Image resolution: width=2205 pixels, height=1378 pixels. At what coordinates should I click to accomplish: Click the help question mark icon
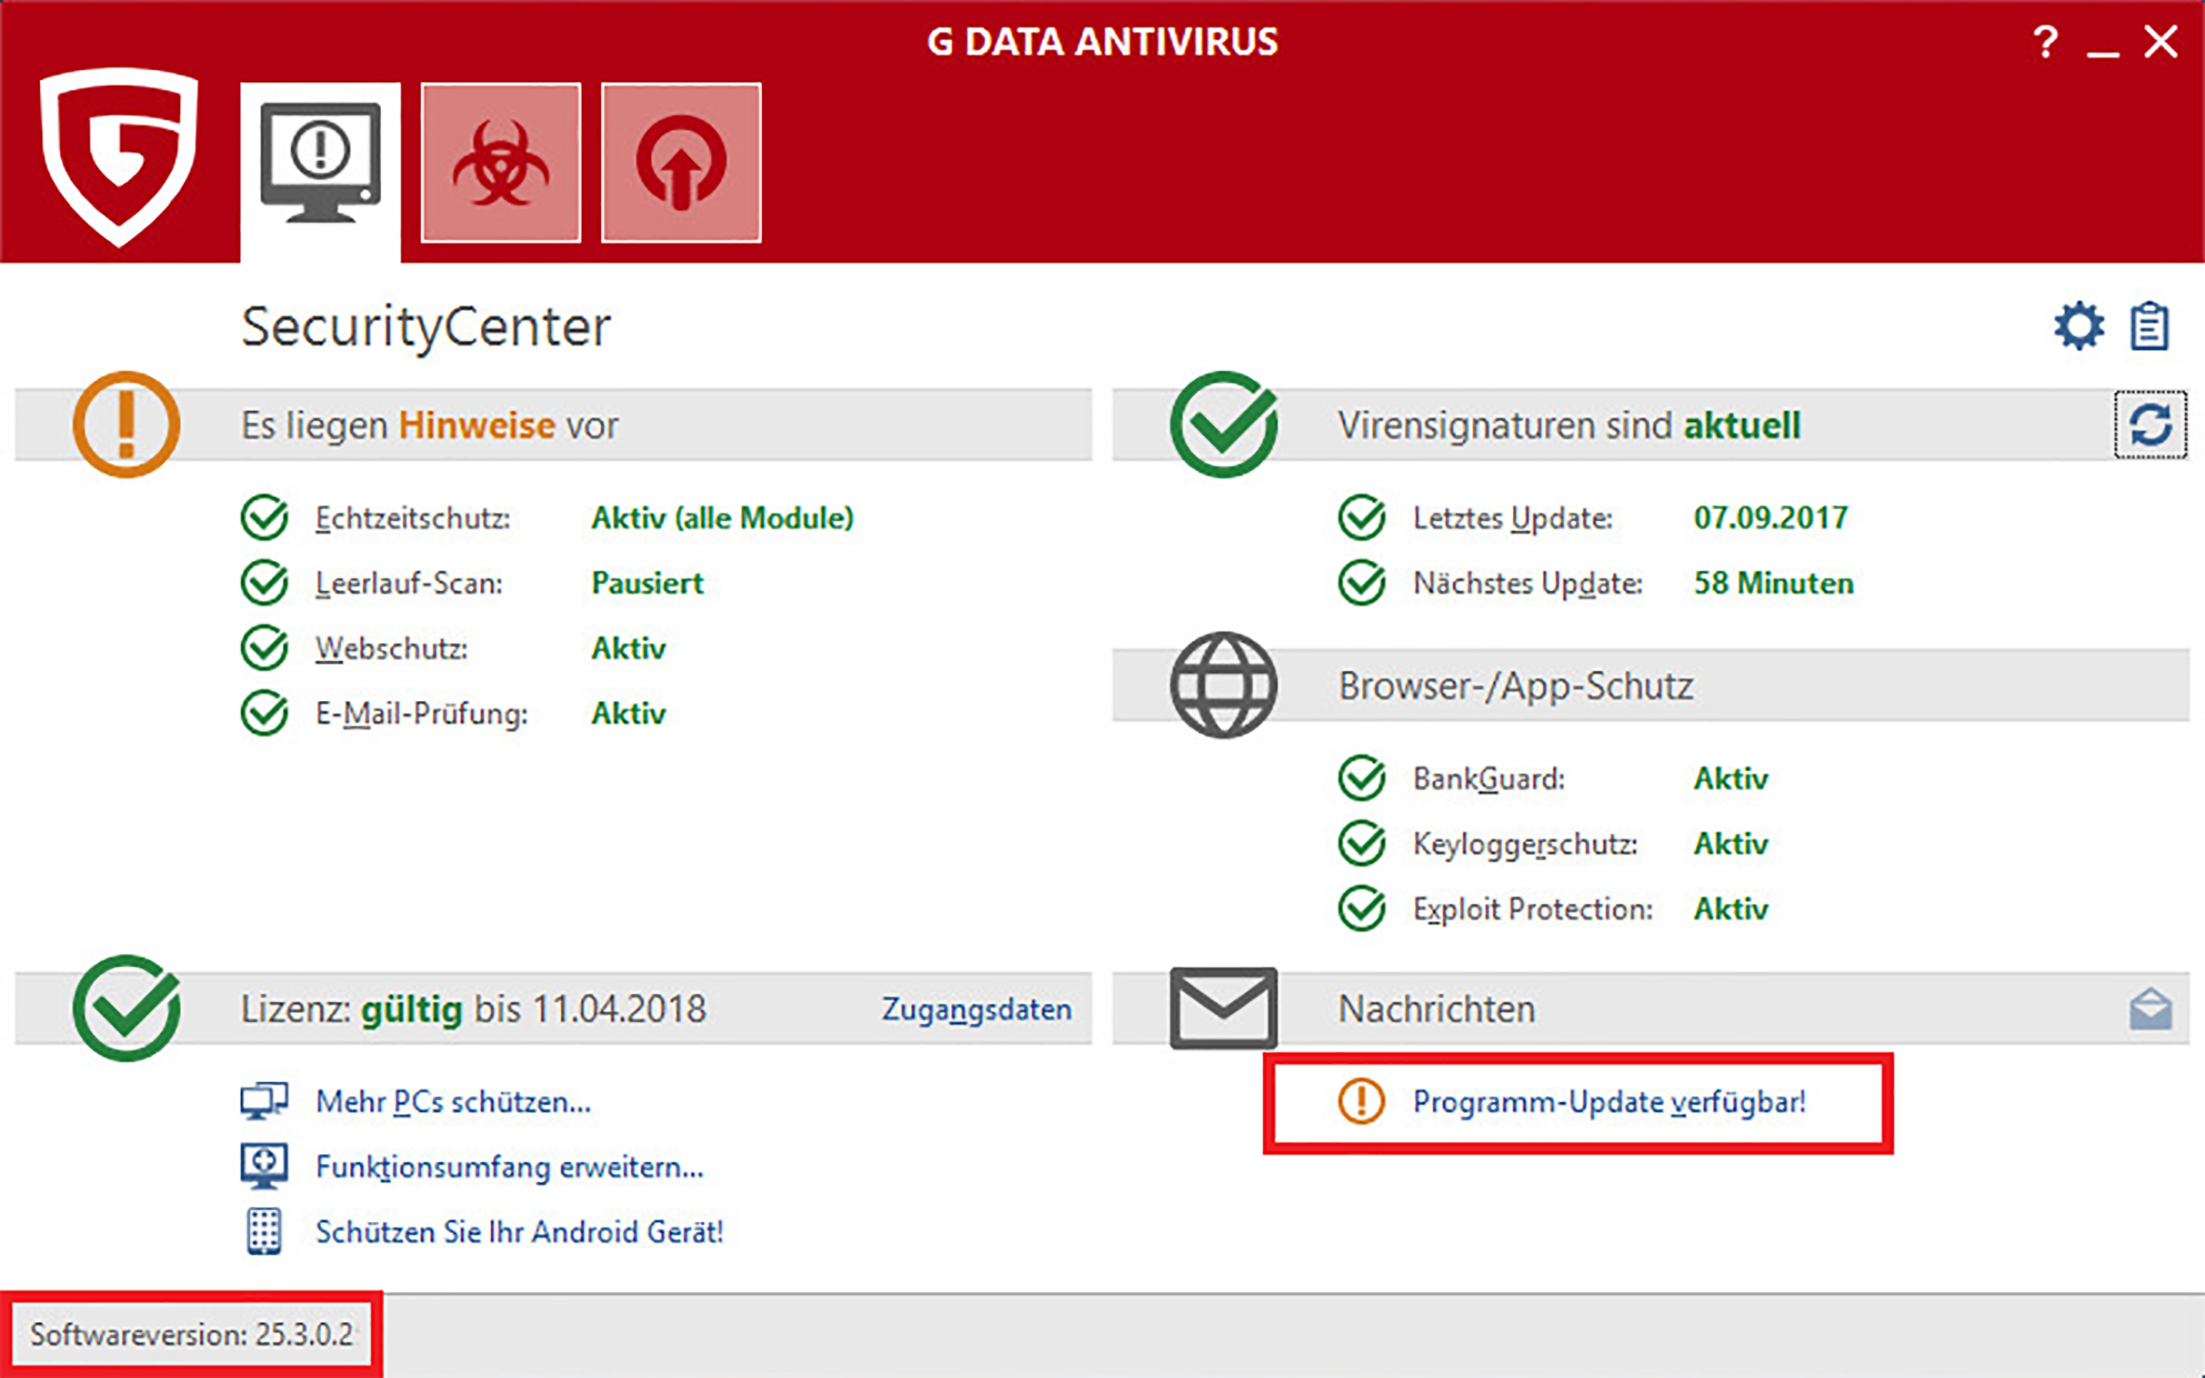2044,42
